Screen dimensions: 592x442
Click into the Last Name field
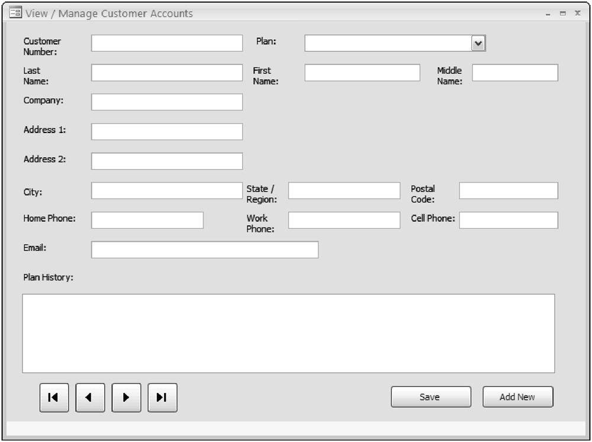click(x=166, y=73)
